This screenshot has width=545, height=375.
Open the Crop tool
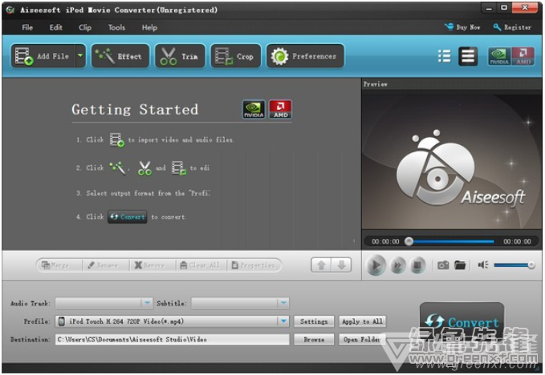235,56
